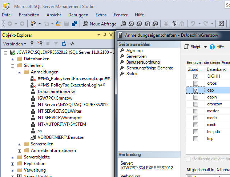Check the master database checkbox
The image size is (230, 177).
(x=195, y=111)
